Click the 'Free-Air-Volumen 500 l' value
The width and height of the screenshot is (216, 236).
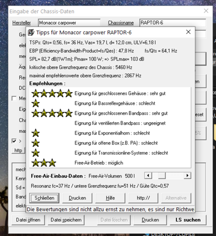tap(112, 176)
